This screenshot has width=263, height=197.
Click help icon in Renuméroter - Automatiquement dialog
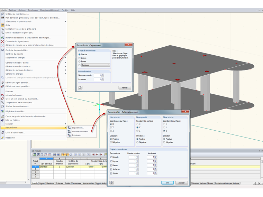click(x=111, y=182)
